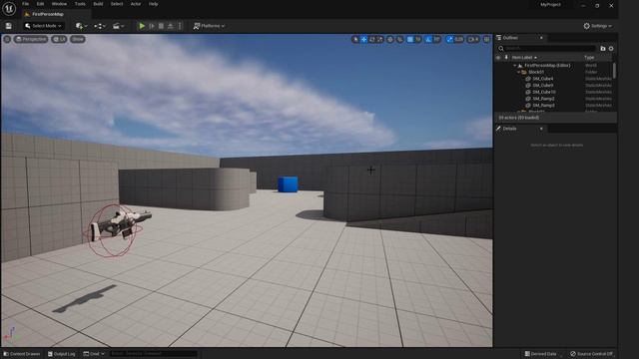Click the skip frame button next to Play

[x=152, y=26]
